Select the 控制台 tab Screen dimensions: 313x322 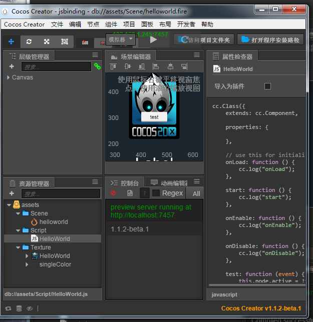point(125,183)
